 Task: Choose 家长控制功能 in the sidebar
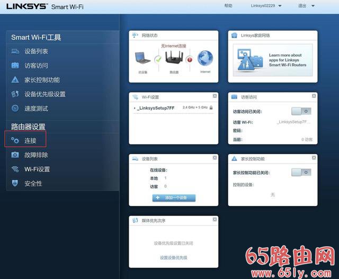click(42, 80)
